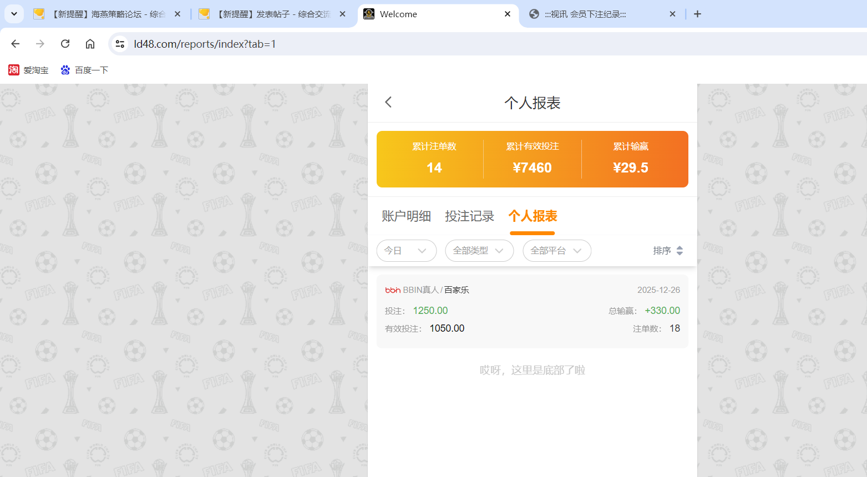Open the 全部平台 platform dropdown
The width and height of the screenshot is (867, 477).
[557, 251]
